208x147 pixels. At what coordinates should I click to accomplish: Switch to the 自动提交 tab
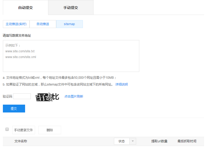coord(25,8)
